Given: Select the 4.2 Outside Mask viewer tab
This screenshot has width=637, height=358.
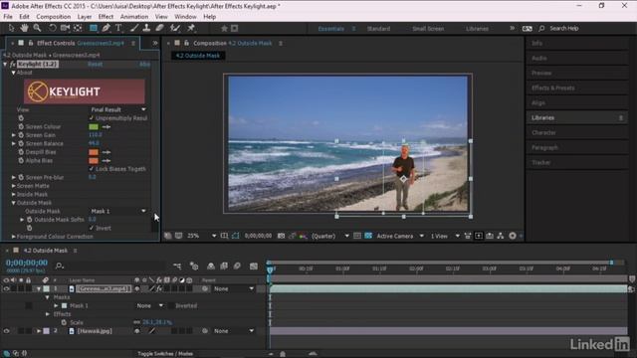Looking at the screenshot, I should 197,56.
